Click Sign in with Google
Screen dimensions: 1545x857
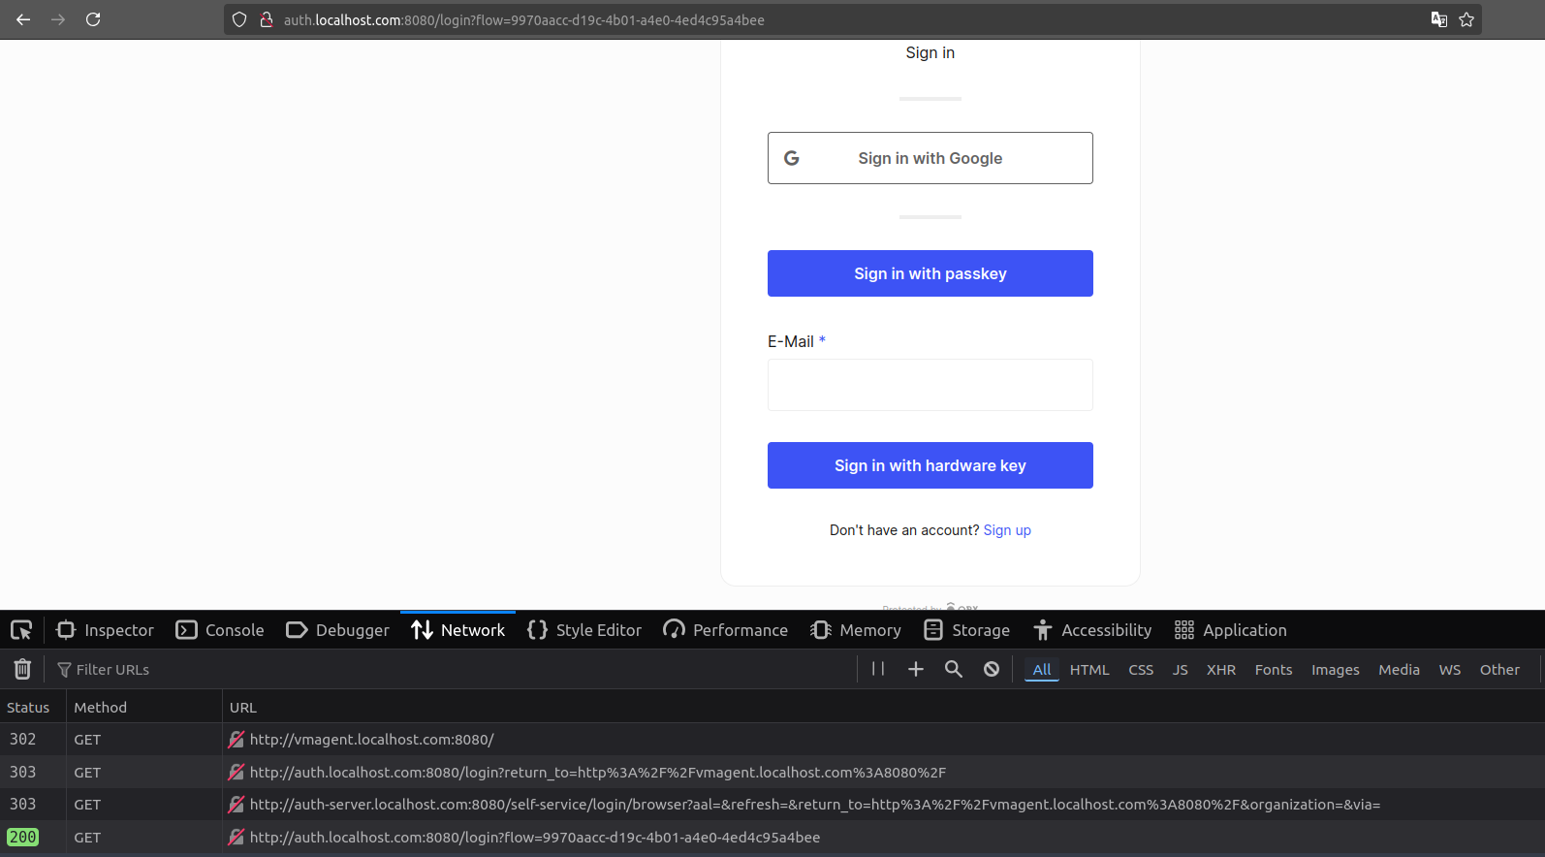pos(930,158)
